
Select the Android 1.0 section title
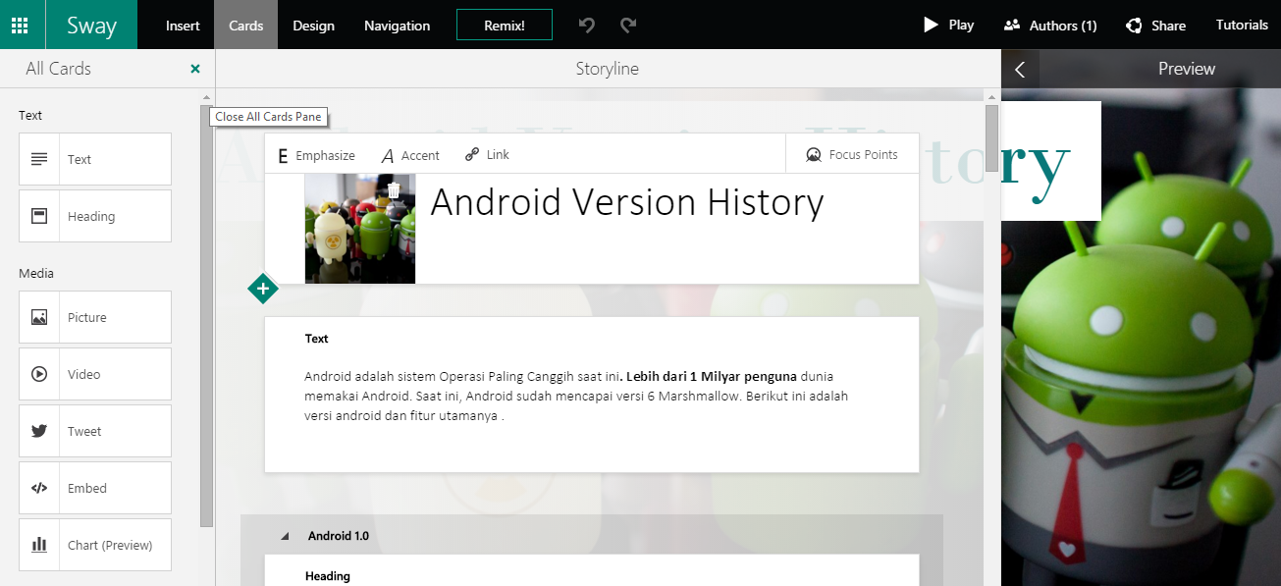339,536
